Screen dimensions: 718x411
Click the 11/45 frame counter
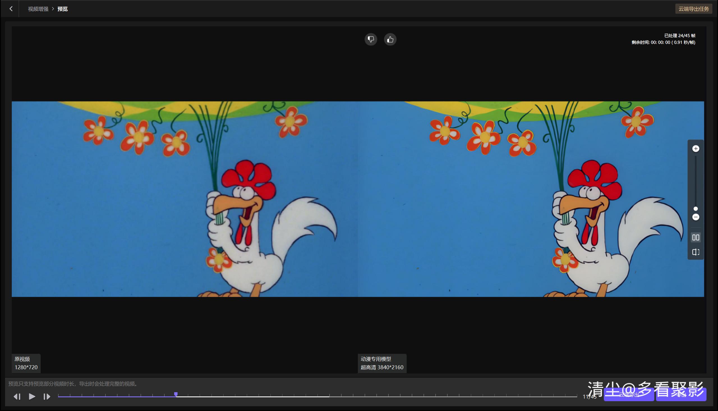point(590,397)
